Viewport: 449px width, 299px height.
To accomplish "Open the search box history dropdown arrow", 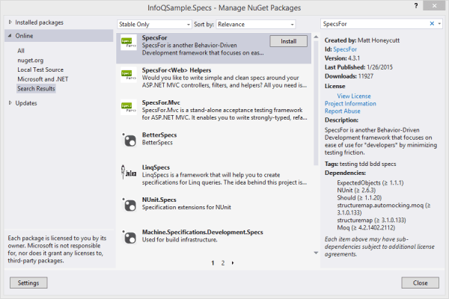I will [439, 24].
